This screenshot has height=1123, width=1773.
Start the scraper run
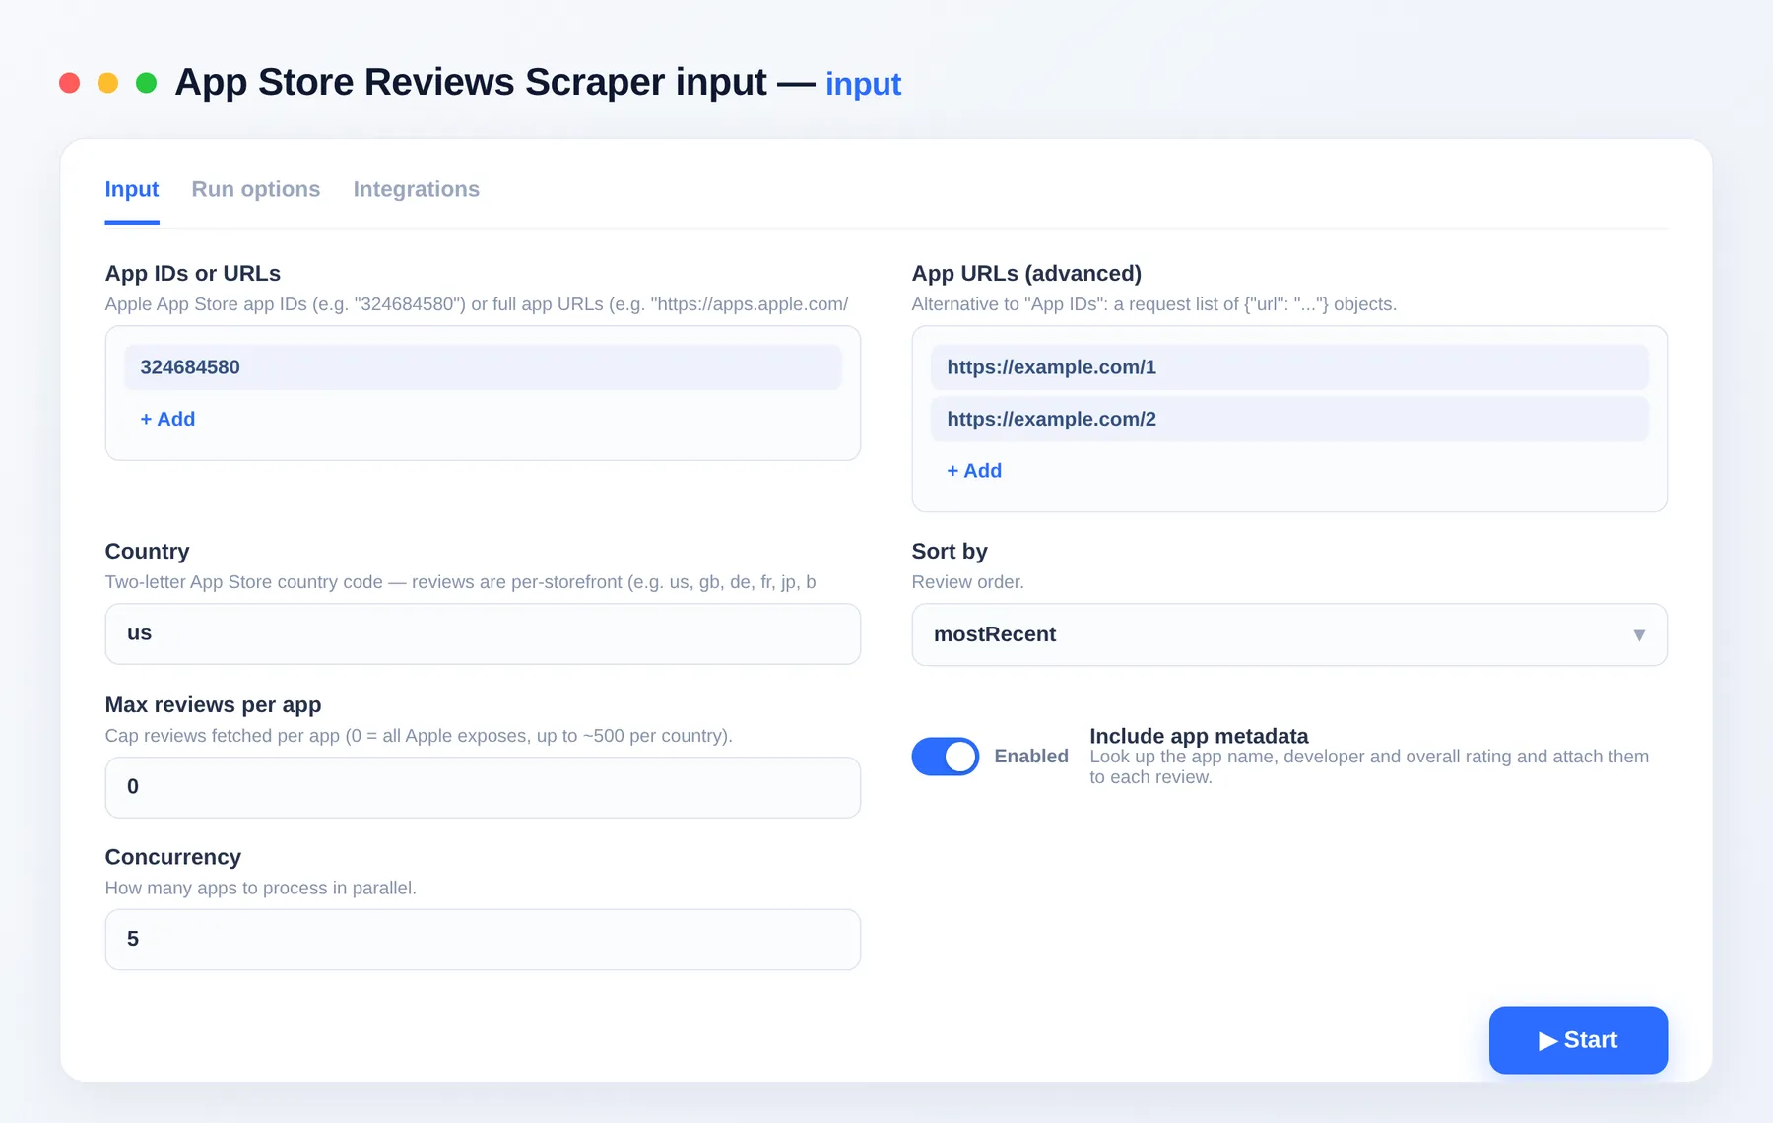(x=1578, y=1040)
